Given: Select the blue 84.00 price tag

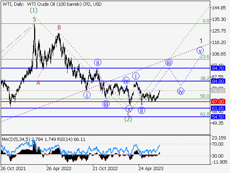Looking at the screenshot, I should pyautogui.click(x=218, y=81).
